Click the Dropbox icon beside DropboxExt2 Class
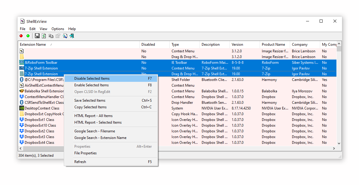Viewport: 359px width, 185px height. pyautogui.click(x=22, y=131)
